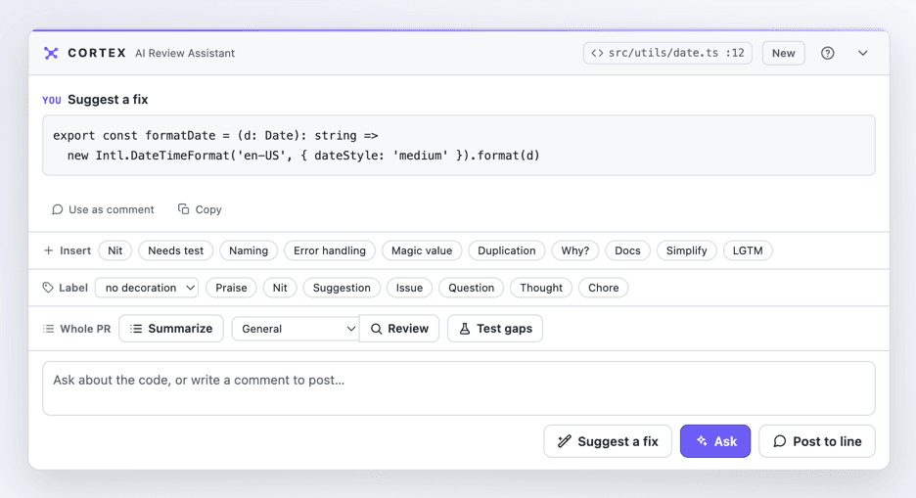Image resolution: width=916 pixels, height=498 pixels.
Task: Check Test gaps for the PR
Action: [495, 329]
